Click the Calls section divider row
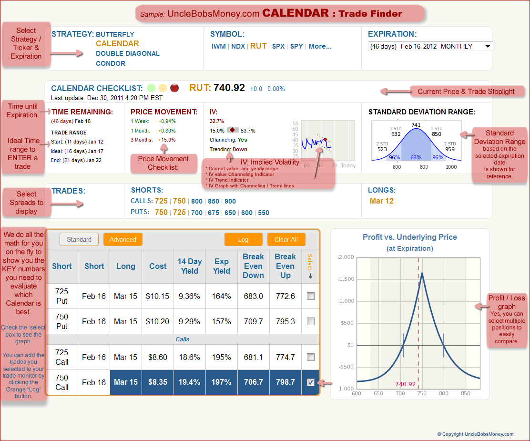530x441 pixels. click(x=183, y=339)
